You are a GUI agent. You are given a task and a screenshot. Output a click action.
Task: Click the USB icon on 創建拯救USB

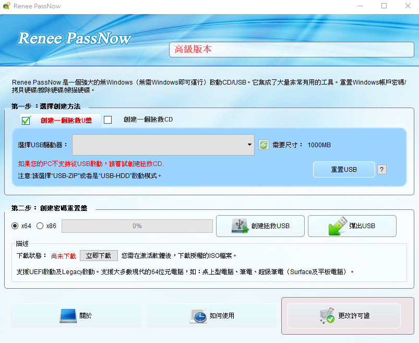pyautogui.click(x=240, y=226)
